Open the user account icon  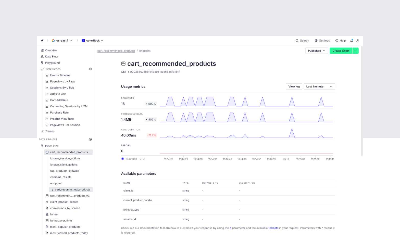tap(358, 41)
